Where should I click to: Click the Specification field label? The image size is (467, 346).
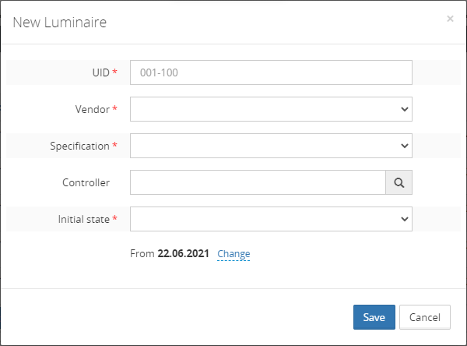(x=80, y=146)
